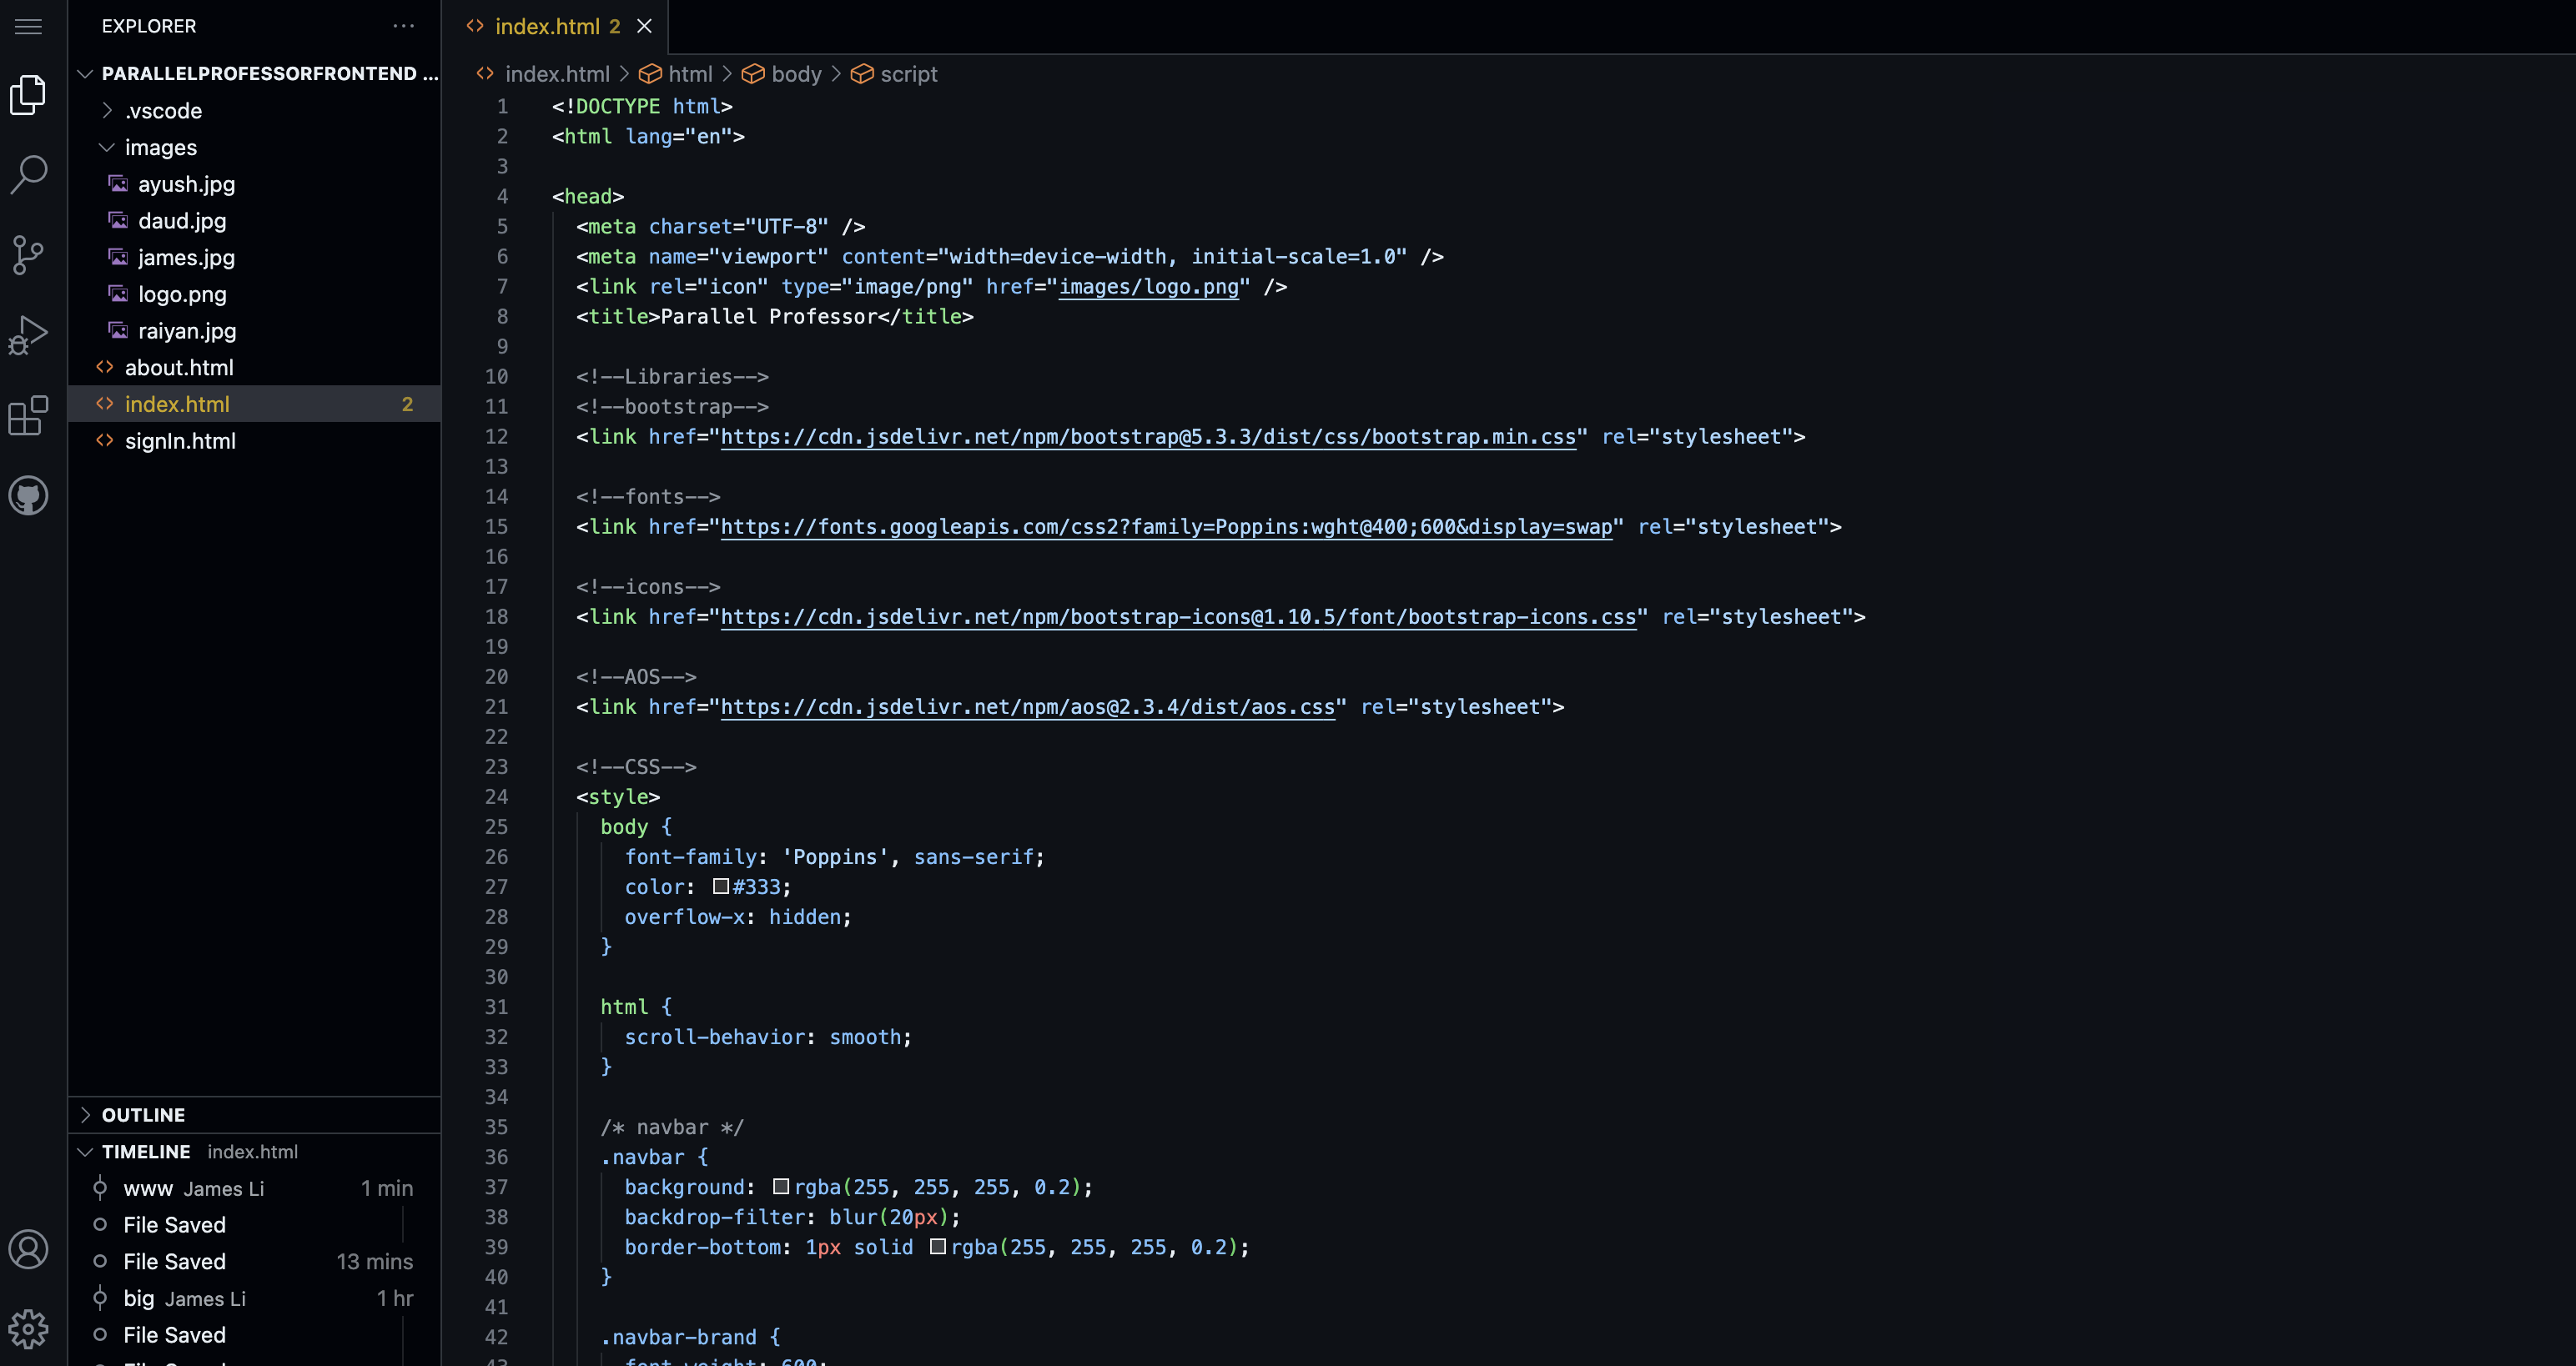Open the Manage settings gear

pos(28,1329)
